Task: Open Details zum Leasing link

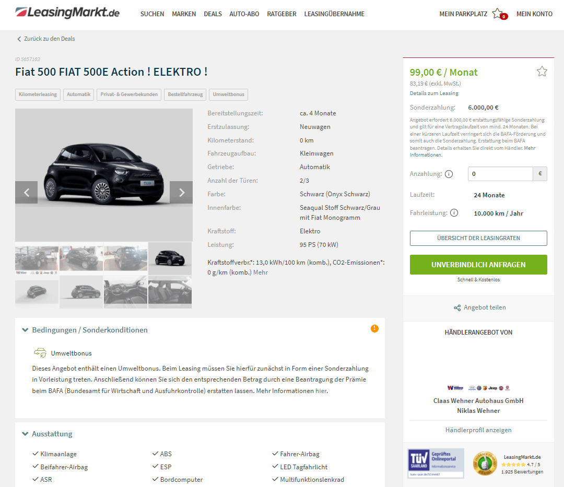Action: tap(434, 93)
